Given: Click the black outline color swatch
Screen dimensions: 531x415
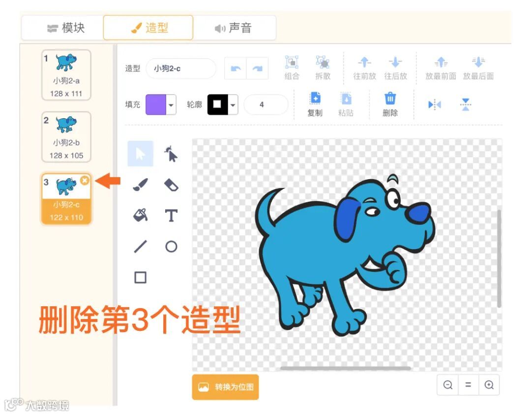Looking at the screenshot, I should (217, 105).
